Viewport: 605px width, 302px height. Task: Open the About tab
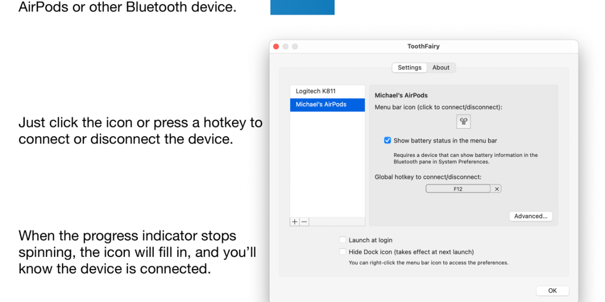coord(440,68)
